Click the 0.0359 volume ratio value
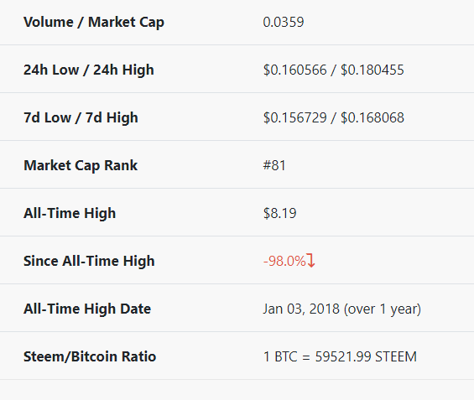Screen dimensions: 474x400 coord(284,22)
